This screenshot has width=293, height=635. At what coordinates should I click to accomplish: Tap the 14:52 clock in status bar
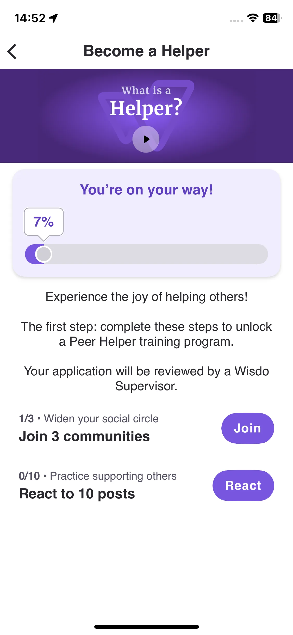click(30, 18)
